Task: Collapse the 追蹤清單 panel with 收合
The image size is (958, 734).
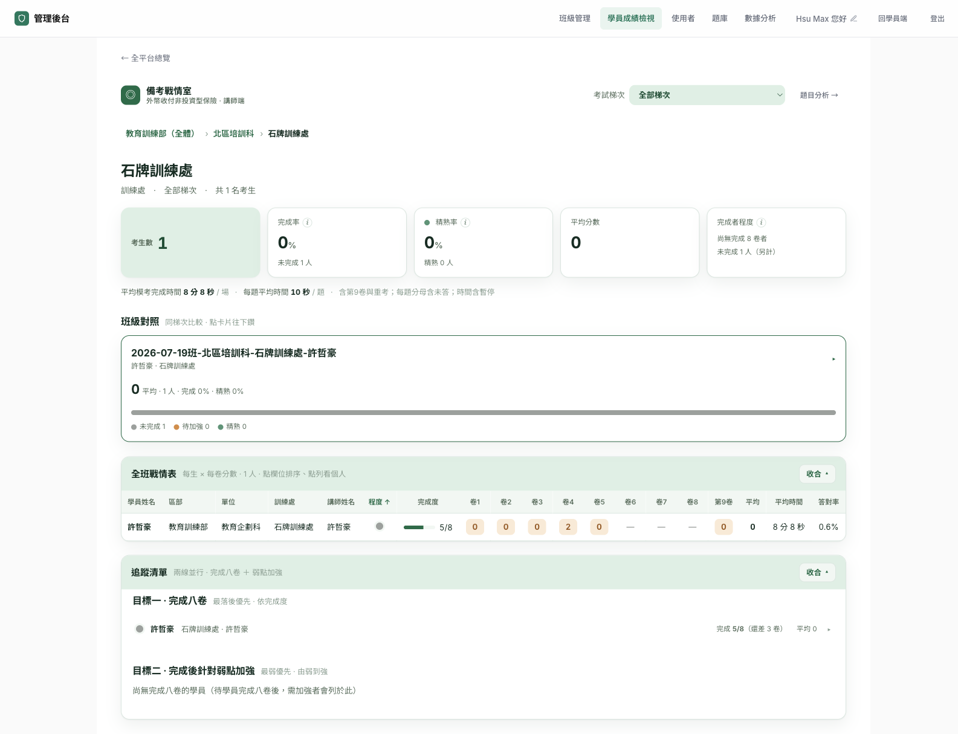Action: click(x=817, y=572)
